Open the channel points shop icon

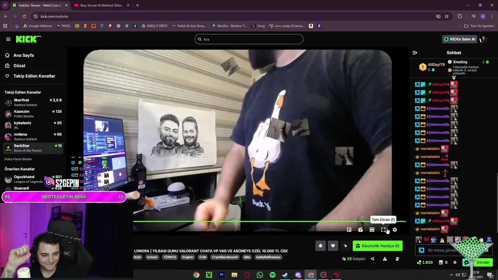pyautogui.click(x=441, y=262)
